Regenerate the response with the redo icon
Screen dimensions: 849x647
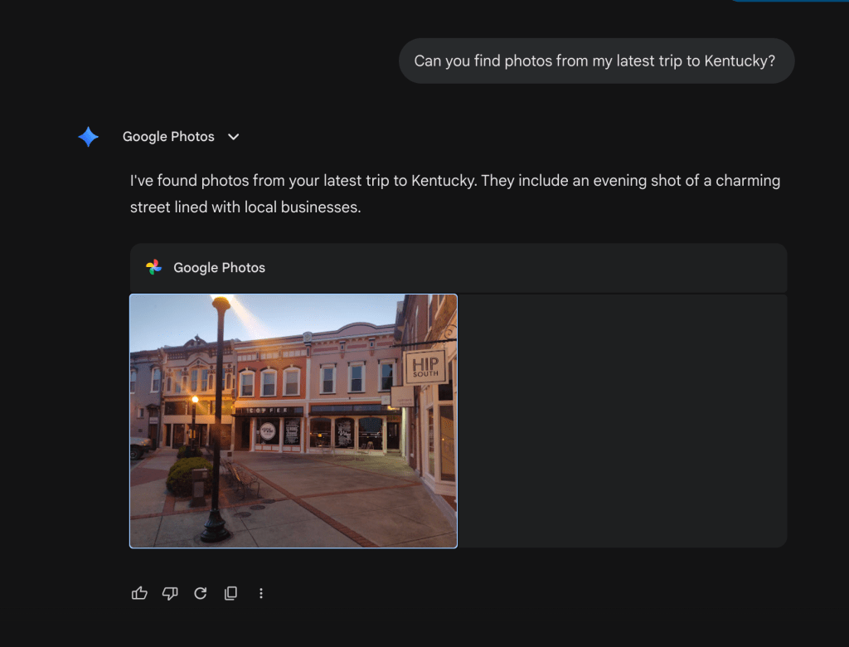click(x=200, y=593)
